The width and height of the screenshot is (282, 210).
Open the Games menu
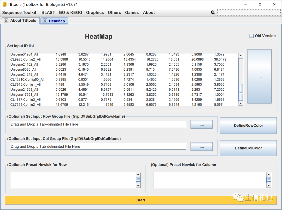point(132,13)
